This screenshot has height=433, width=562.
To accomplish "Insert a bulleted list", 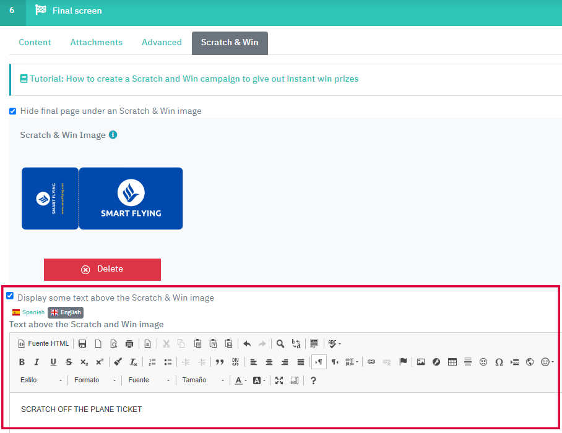I will pyautogui.click(x=168, y=362).
